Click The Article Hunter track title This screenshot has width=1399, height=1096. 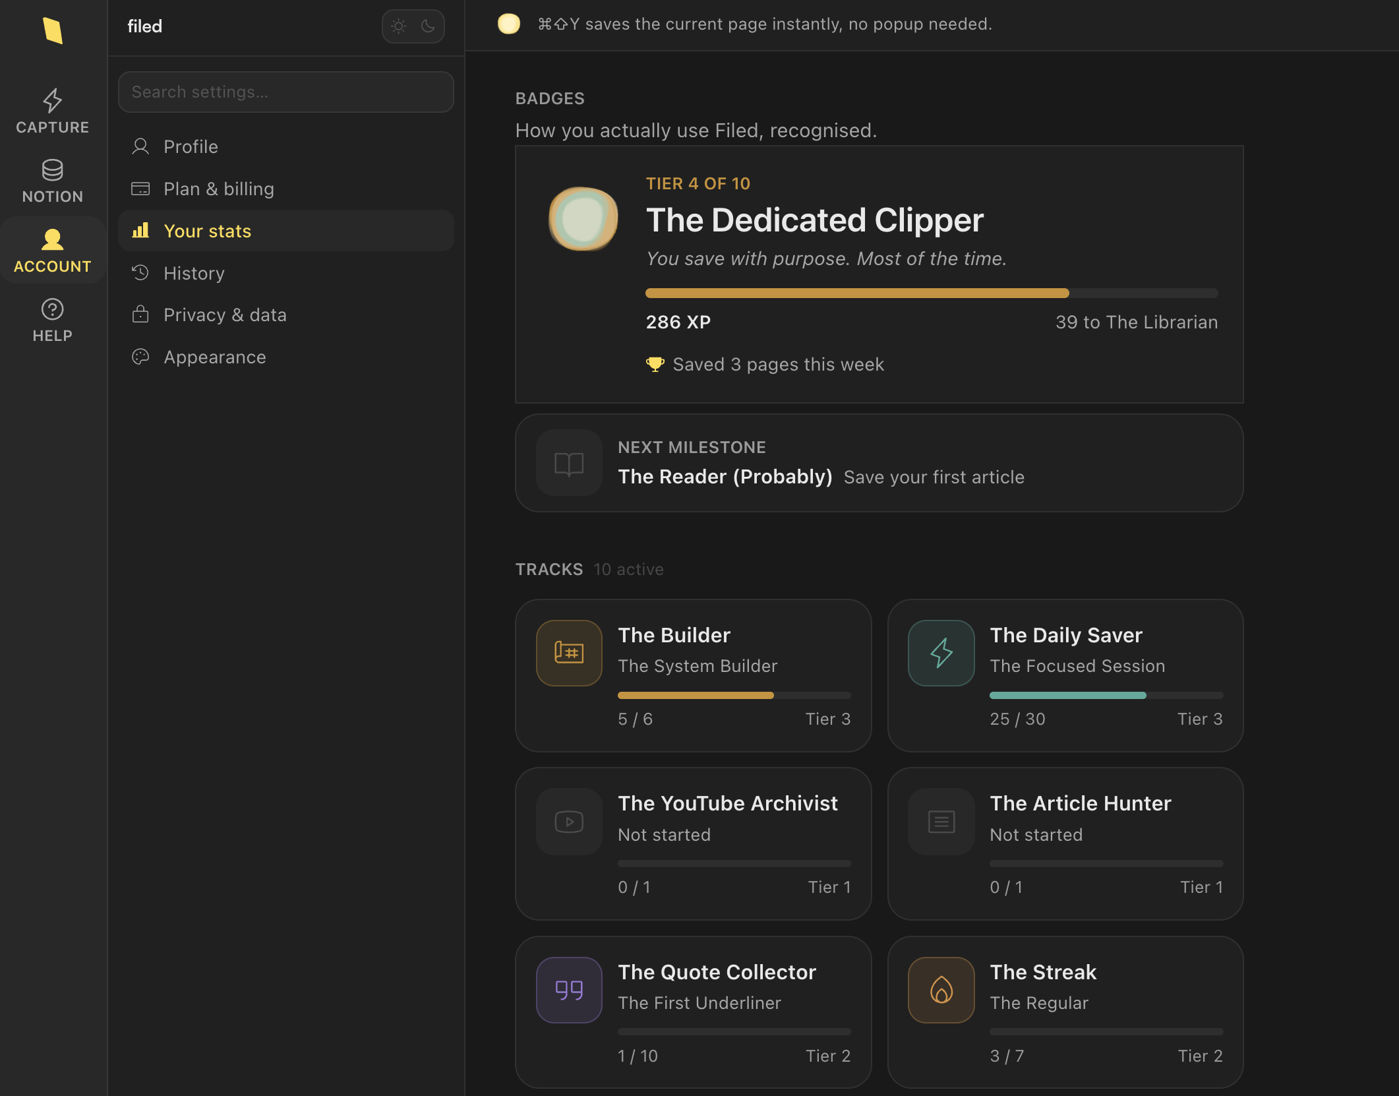1081,803
